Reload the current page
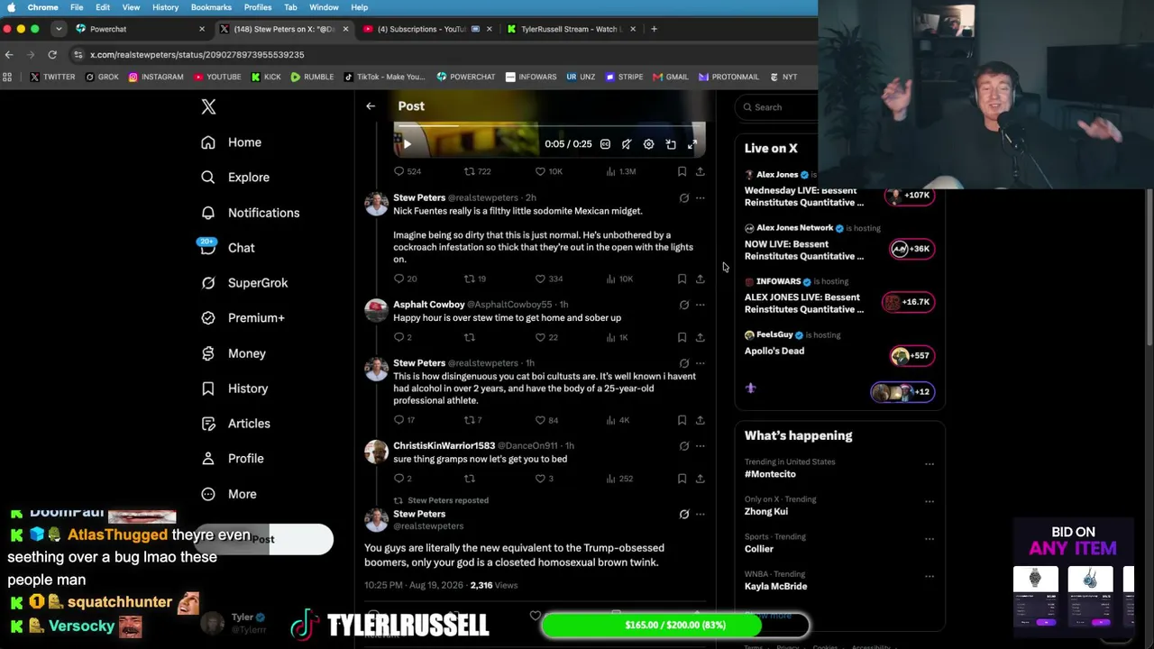This screenshot has height=649, width=1154. 52,55
